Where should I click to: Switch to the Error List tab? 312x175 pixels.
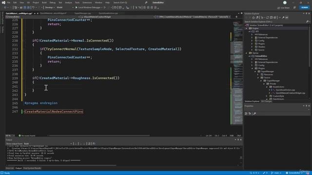pyautogui.click(x=10, y=168)
